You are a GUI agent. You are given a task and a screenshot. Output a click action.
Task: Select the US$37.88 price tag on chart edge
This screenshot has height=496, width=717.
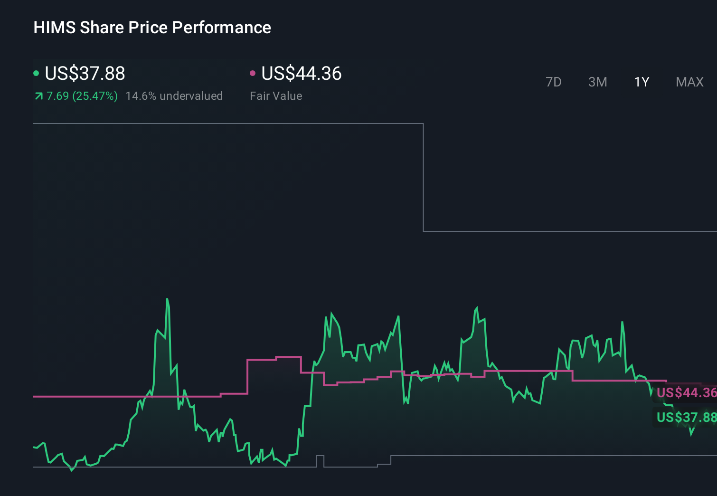coord(685,418)
